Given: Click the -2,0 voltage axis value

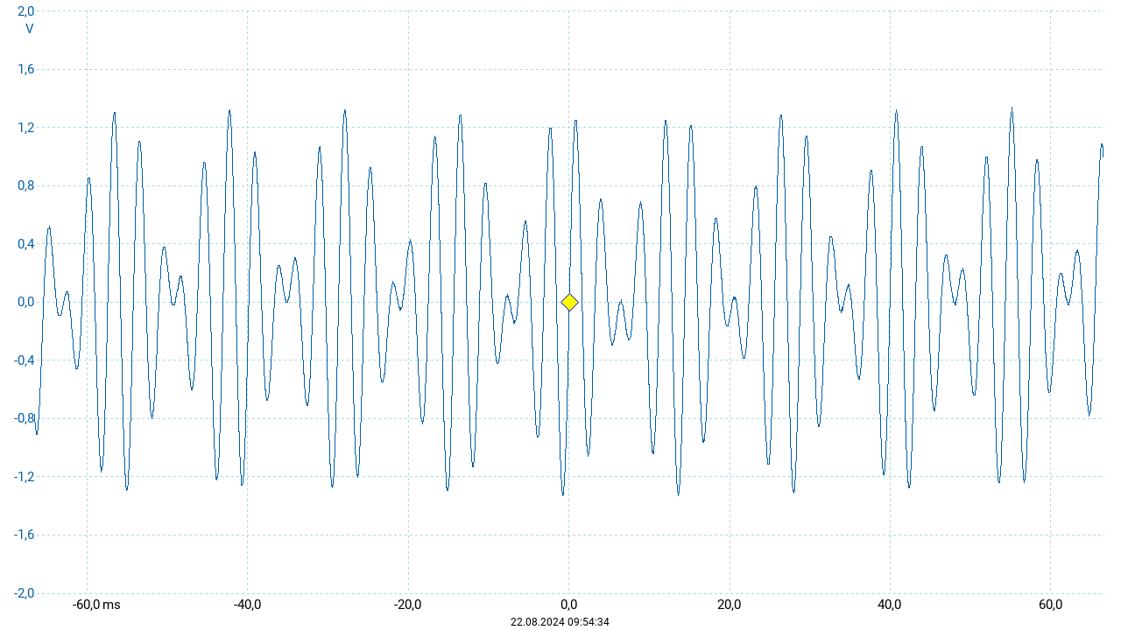Looking at the screenshot, I should (24, 593).
